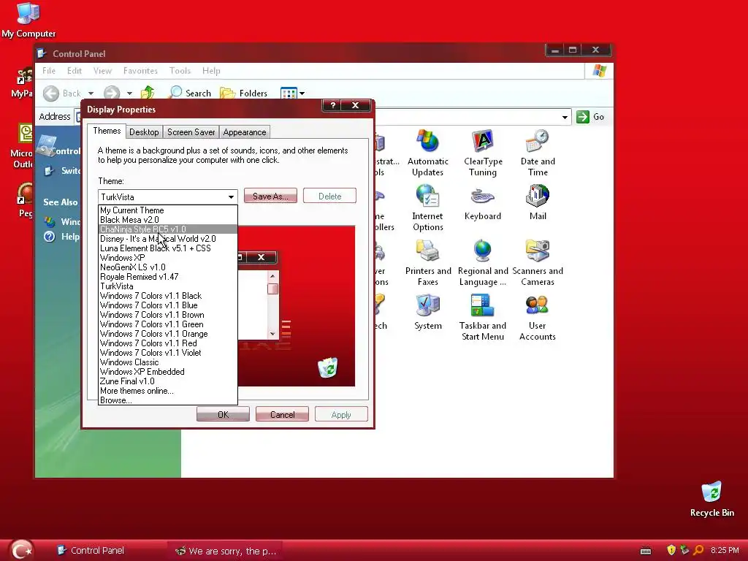Open the Help menu
Viewport: 748px width, 561px height.
click(211, 71)
